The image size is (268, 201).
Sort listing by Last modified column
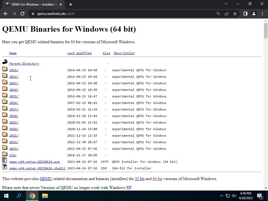79,53
